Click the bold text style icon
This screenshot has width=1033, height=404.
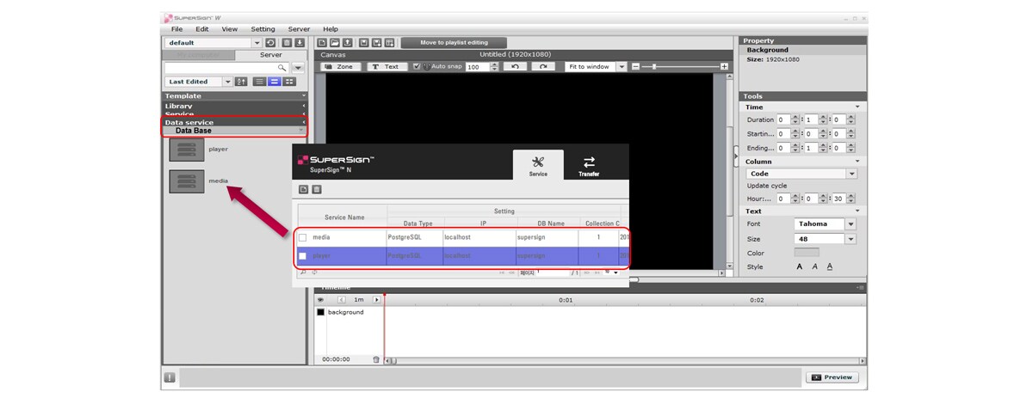pyautogui.click(x=799, y=266)
